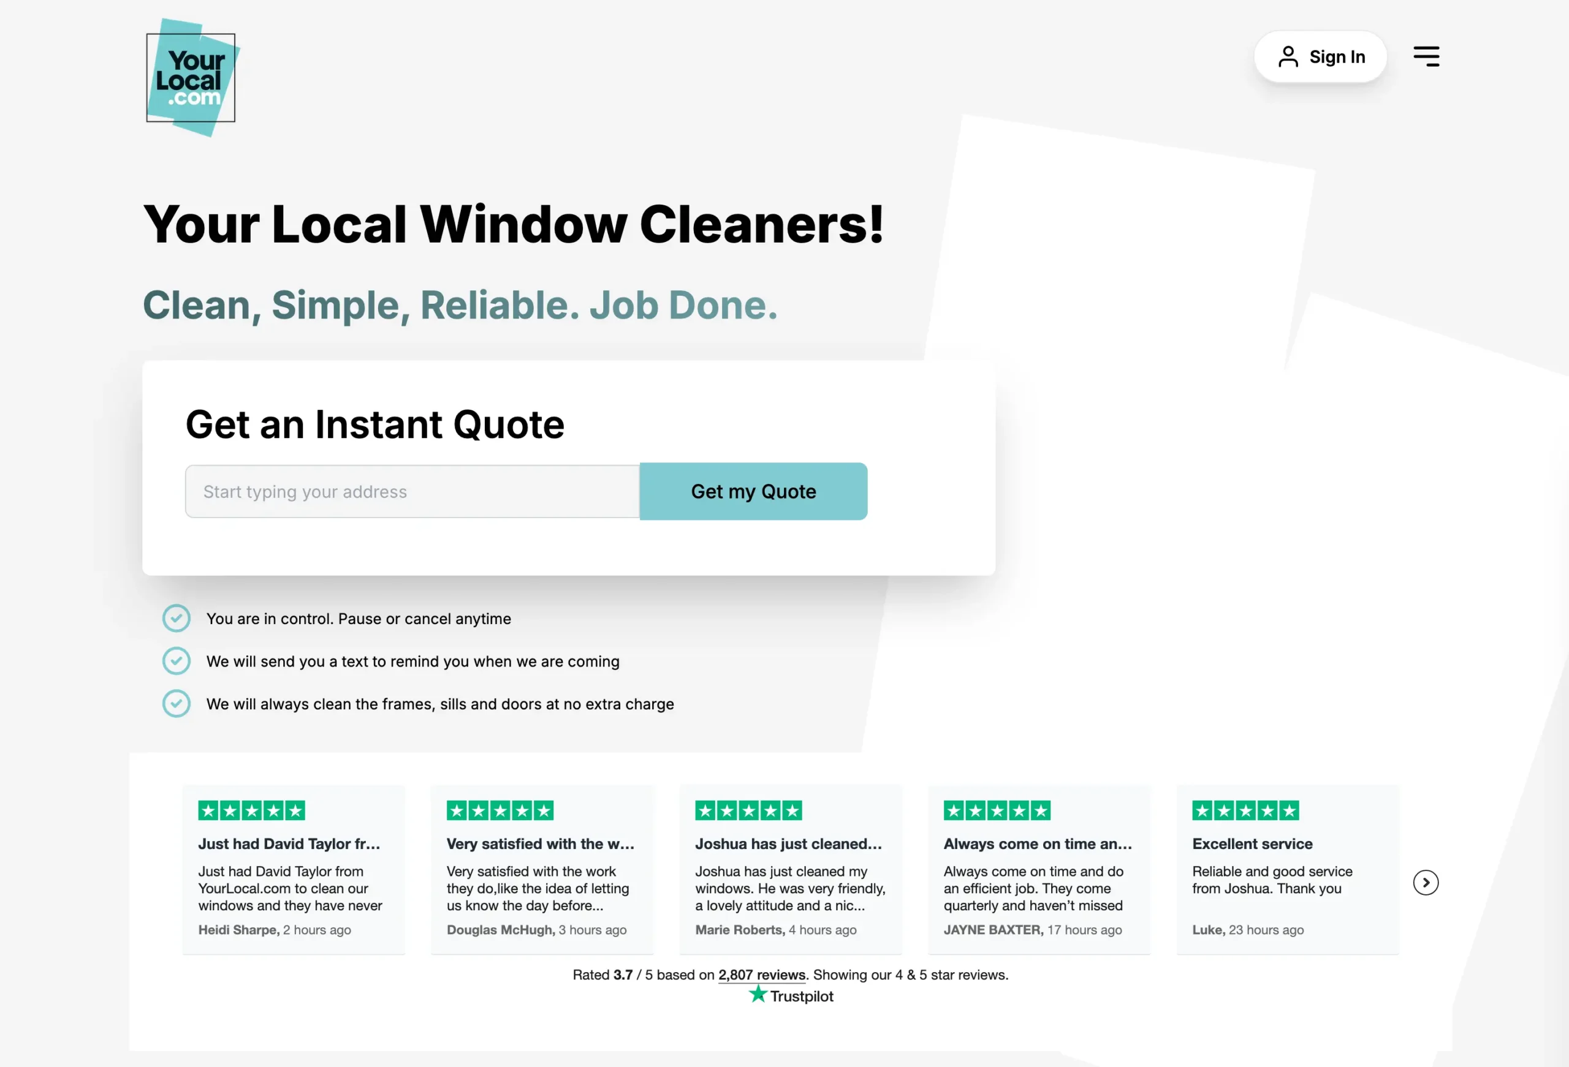Click the checkmark beside text reminder line
Image resolution: width=1569 pixels, height=1067 pixels.
pyautogui.click(x=177, y=661)
